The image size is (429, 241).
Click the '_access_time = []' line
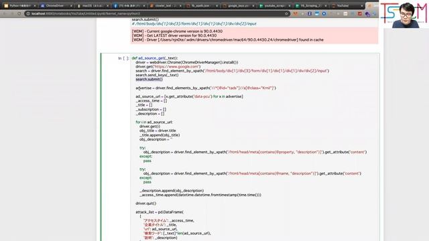(151, 101)
